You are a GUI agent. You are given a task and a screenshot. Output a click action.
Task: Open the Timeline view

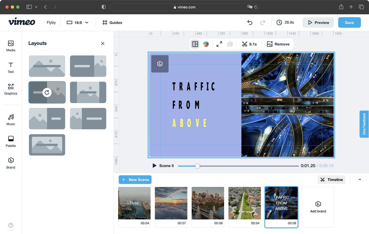[x=331, y=180]
